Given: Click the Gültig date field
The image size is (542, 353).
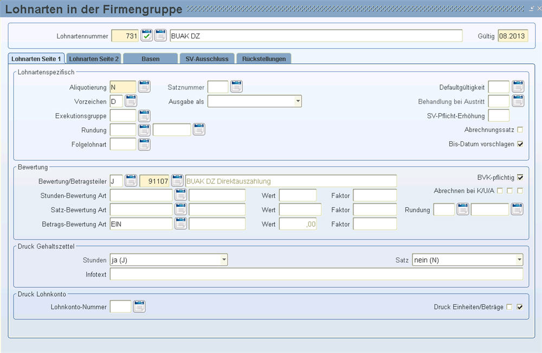Looking at the screenshot, I should click(x=512, y=36).
